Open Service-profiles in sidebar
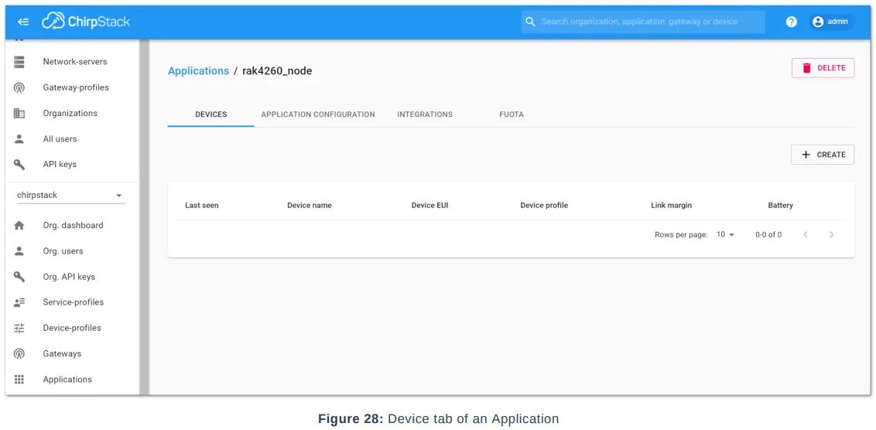 click(72, 302)
